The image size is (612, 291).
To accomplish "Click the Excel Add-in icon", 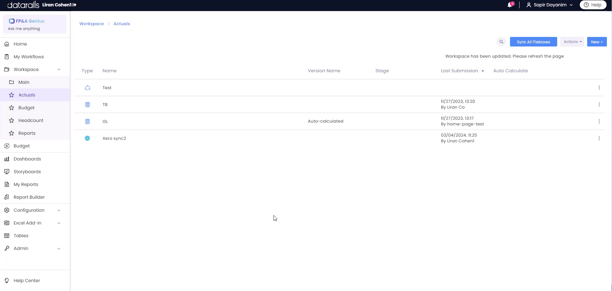I will [x=7, y=223].
